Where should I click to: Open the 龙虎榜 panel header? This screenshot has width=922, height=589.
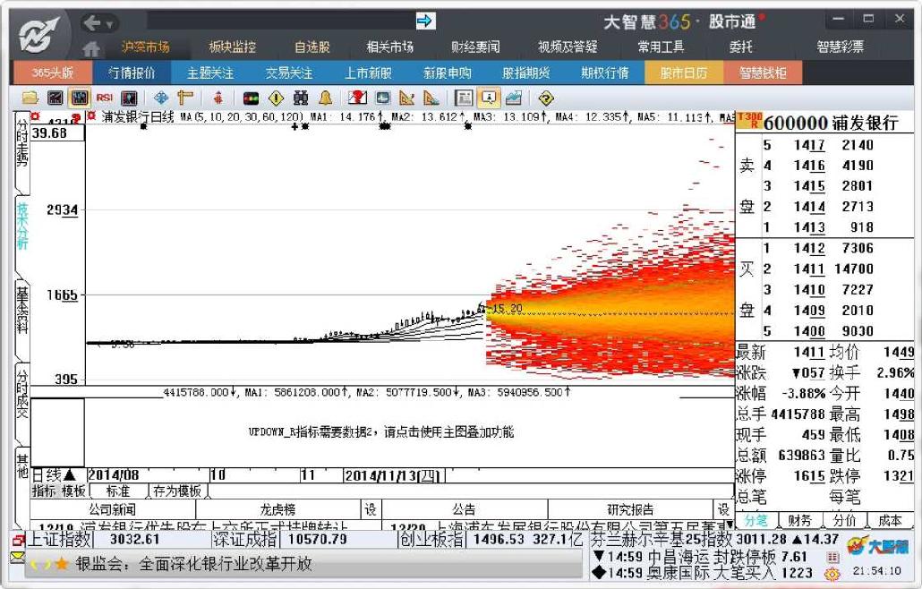pyautogui.click(x=277, y=509)
